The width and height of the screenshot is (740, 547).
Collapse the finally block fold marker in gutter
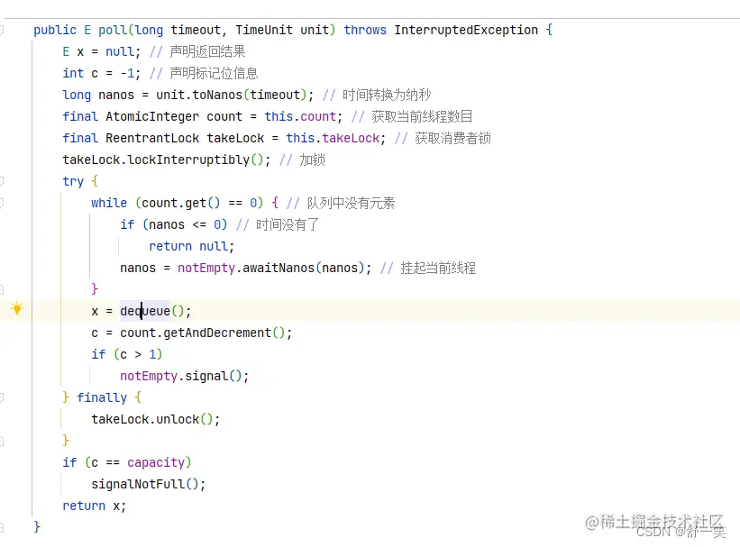(x=2, y=397)
